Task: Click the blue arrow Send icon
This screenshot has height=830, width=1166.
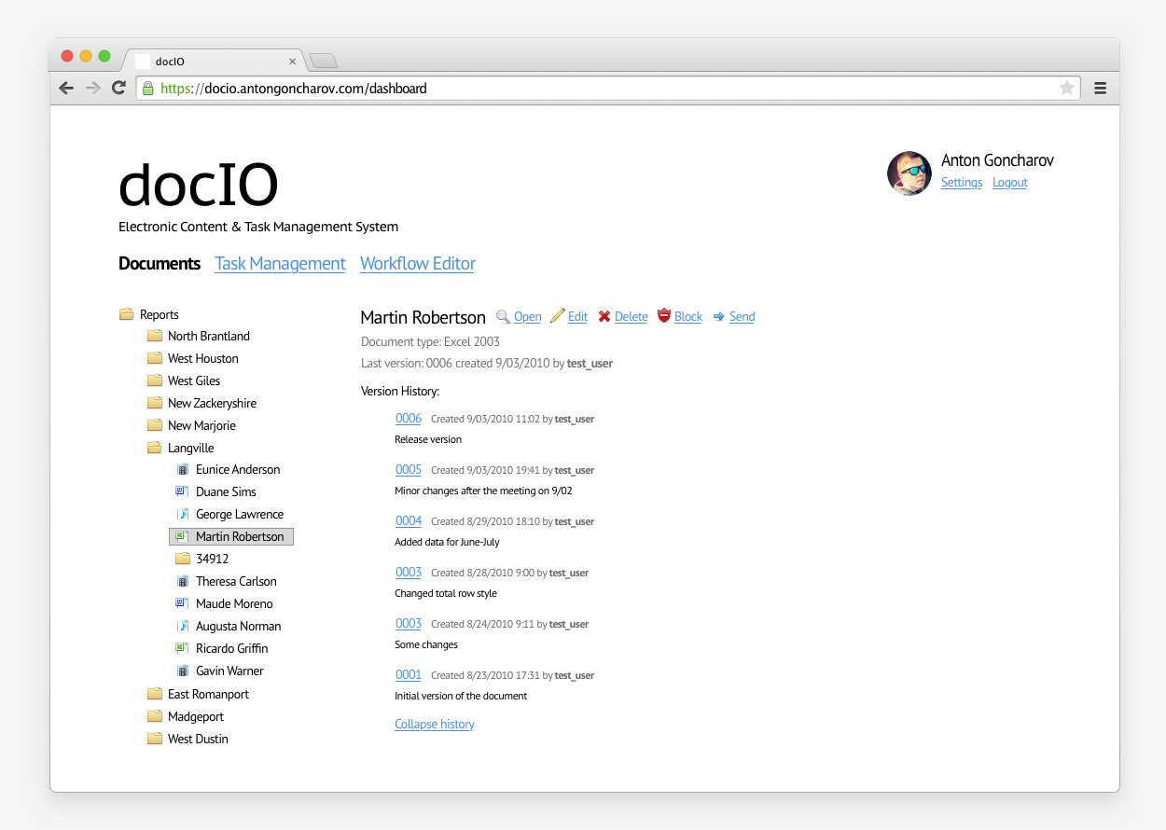Action: (719, 316)
